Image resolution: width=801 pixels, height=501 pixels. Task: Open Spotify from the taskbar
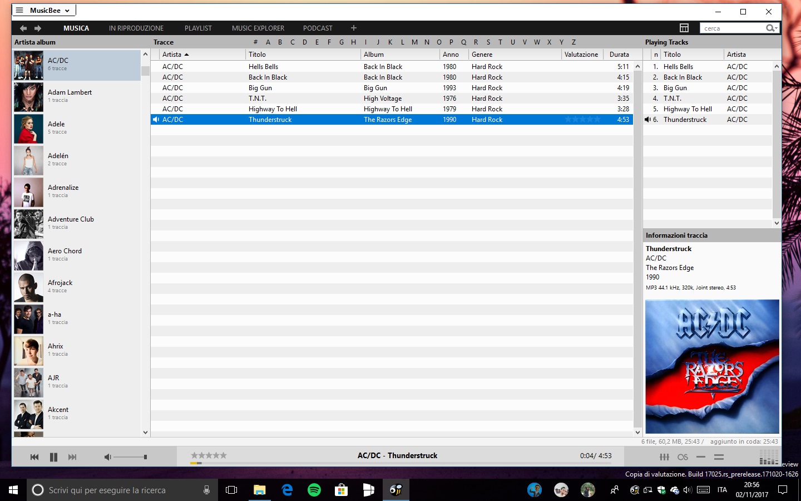[x=314, y=490]
